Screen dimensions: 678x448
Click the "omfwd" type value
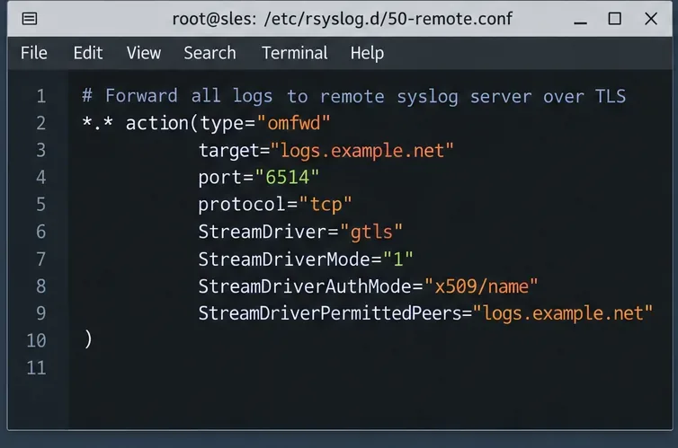(x=294, y=123)
